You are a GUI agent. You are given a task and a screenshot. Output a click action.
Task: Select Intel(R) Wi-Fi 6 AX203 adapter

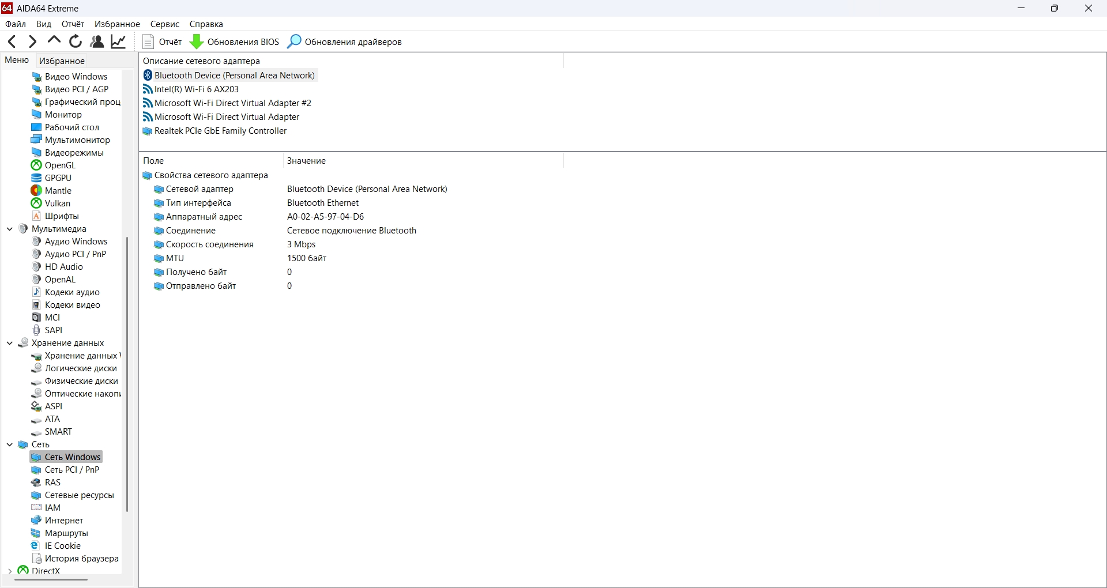pyautogui.click(x=191, y=89)
